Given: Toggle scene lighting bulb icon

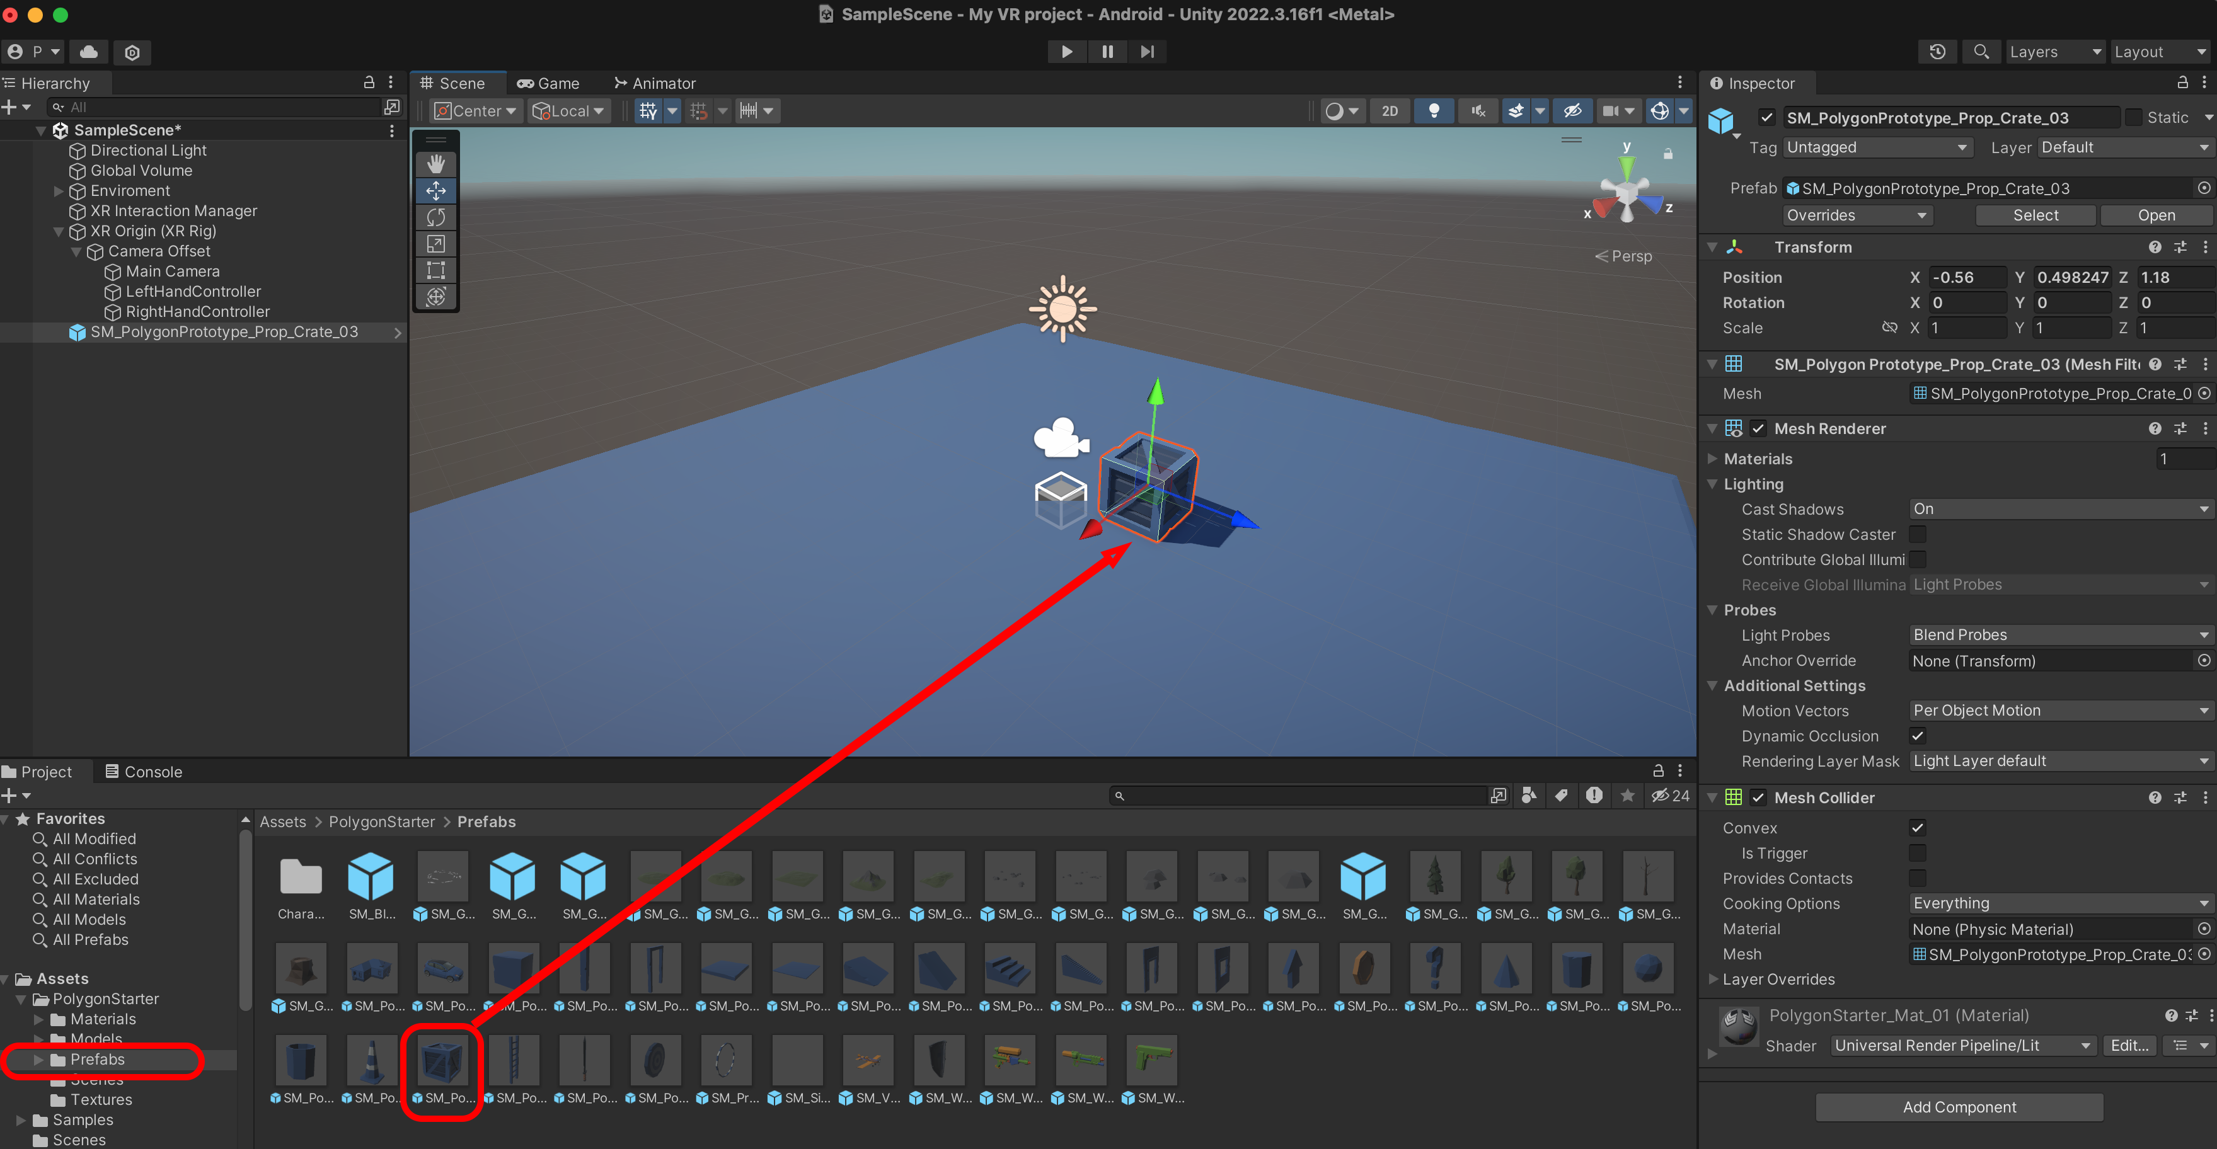Looking at the screenshot, I should tap(1433, 111).
